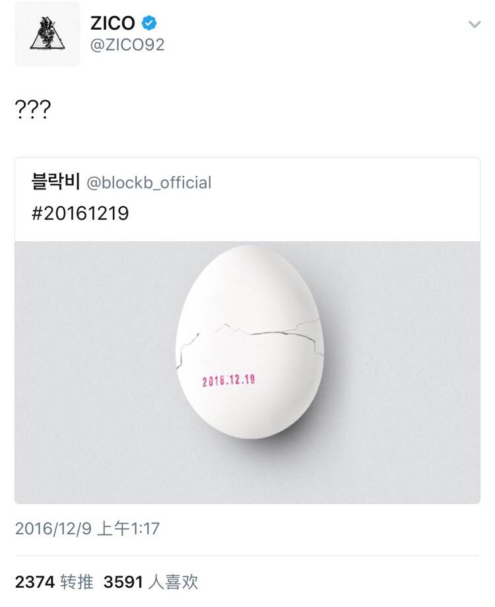Open the 2016/12/9 上午1:17 timestamp
Screen dimensions: 495x607
87,528
